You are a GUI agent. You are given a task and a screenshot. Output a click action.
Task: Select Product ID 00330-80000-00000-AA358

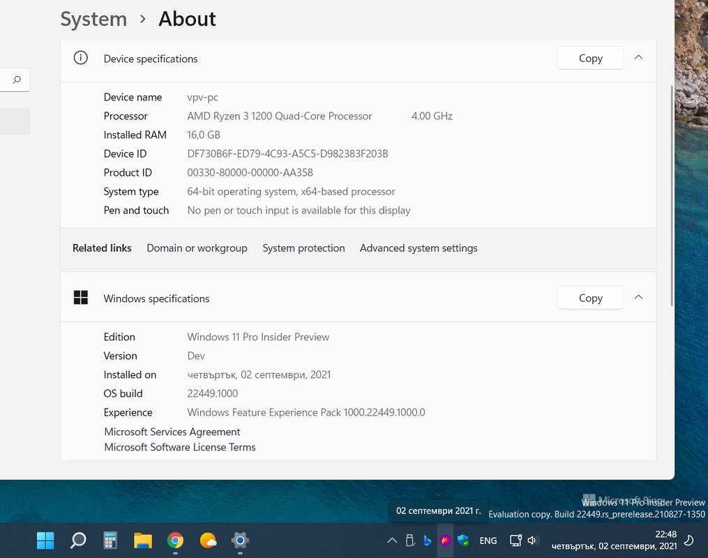[x=250, y=173]
